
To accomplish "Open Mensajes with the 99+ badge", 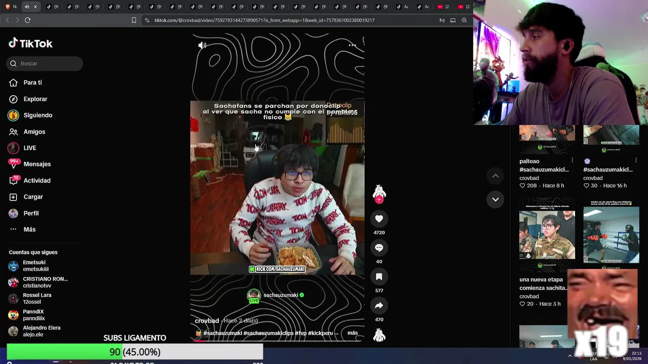I will point(29,164).
